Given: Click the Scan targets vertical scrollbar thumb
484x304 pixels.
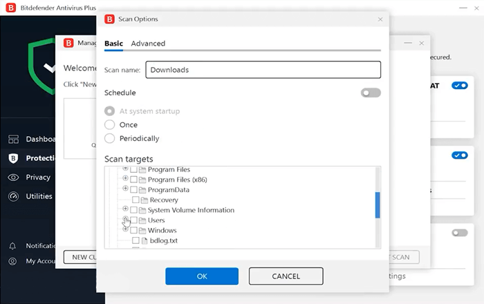Looking at the screenshot, I should click(x=378, y=205).
